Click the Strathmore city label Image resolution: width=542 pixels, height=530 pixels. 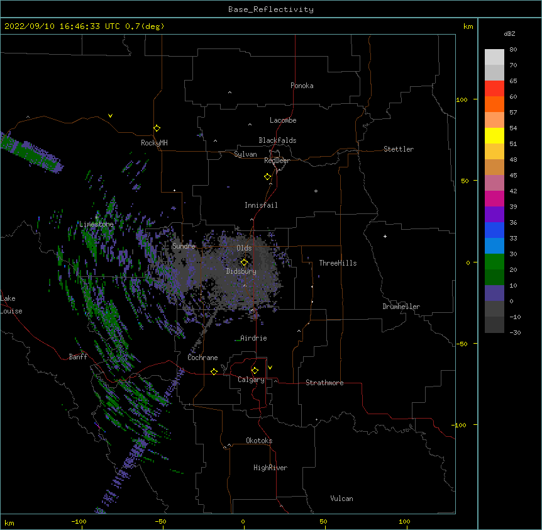coord(324,383)
